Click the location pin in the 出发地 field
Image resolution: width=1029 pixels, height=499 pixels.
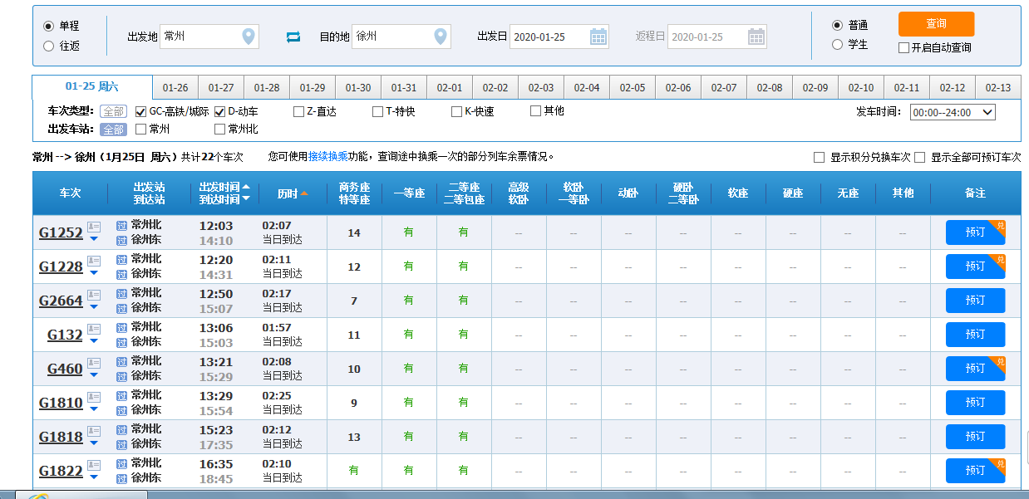248,37
